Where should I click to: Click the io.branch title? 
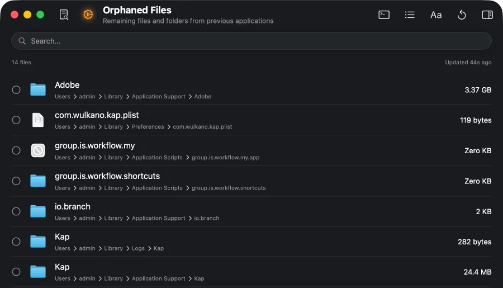(x=73, y=206)
